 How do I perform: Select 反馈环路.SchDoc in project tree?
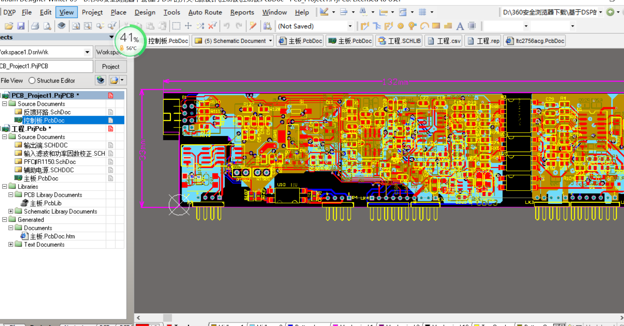click(x=47, y=112)
